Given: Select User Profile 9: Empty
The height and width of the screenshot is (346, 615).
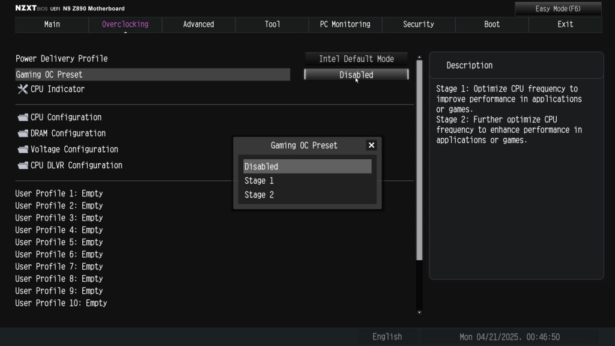Looking at the screenshot, I should click(x=59, y=291).
